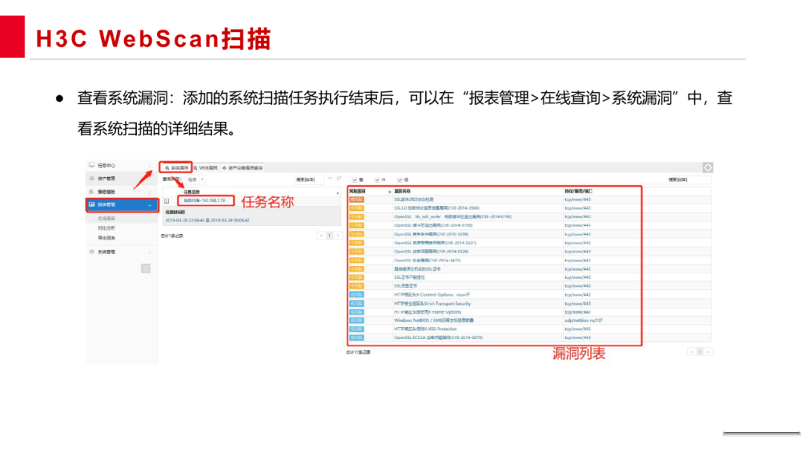Click the task list search input

point(309,180)
